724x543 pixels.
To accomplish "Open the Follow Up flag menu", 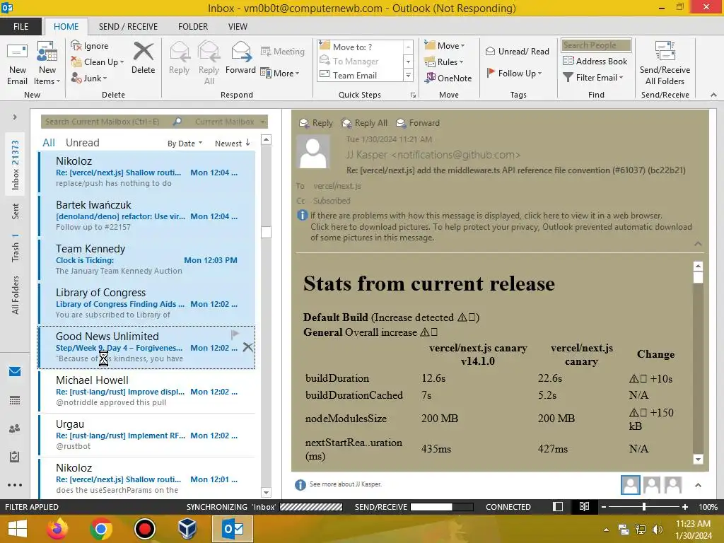I will [x=514, y=73].
